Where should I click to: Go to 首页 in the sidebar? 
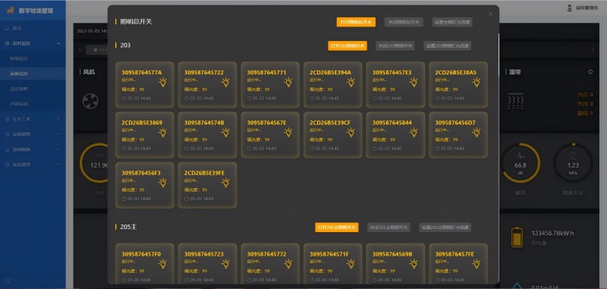(x=33, y=28)
